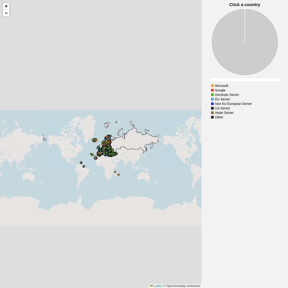Click the Asian Server brown swatch
The height and width of the screenshot is (288, 288).
click(x=212, y=113)
